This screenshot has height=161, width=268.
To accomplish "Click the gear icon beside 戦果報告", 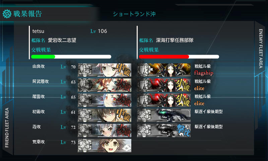I will click(7, 14).
